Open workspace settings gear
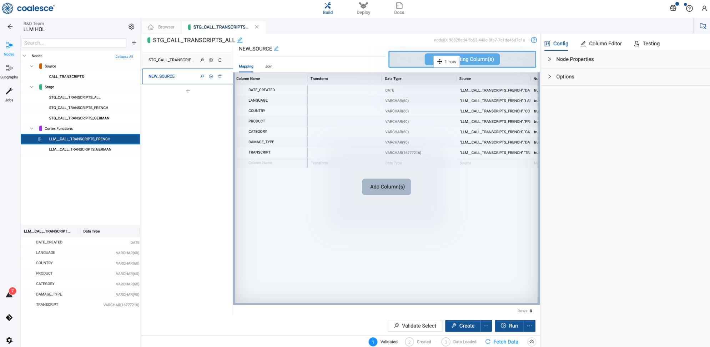Viewport: 710px width, 347px height. tap(131, 26)
